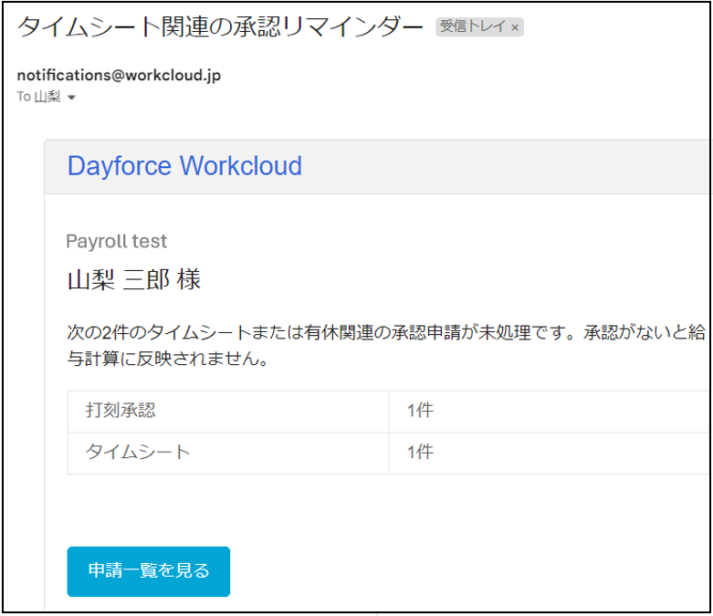This screenshot has height=616, width=713.
Task: Select sender address notifications@workcloud.jp
Action: click(x=119, y=75)
